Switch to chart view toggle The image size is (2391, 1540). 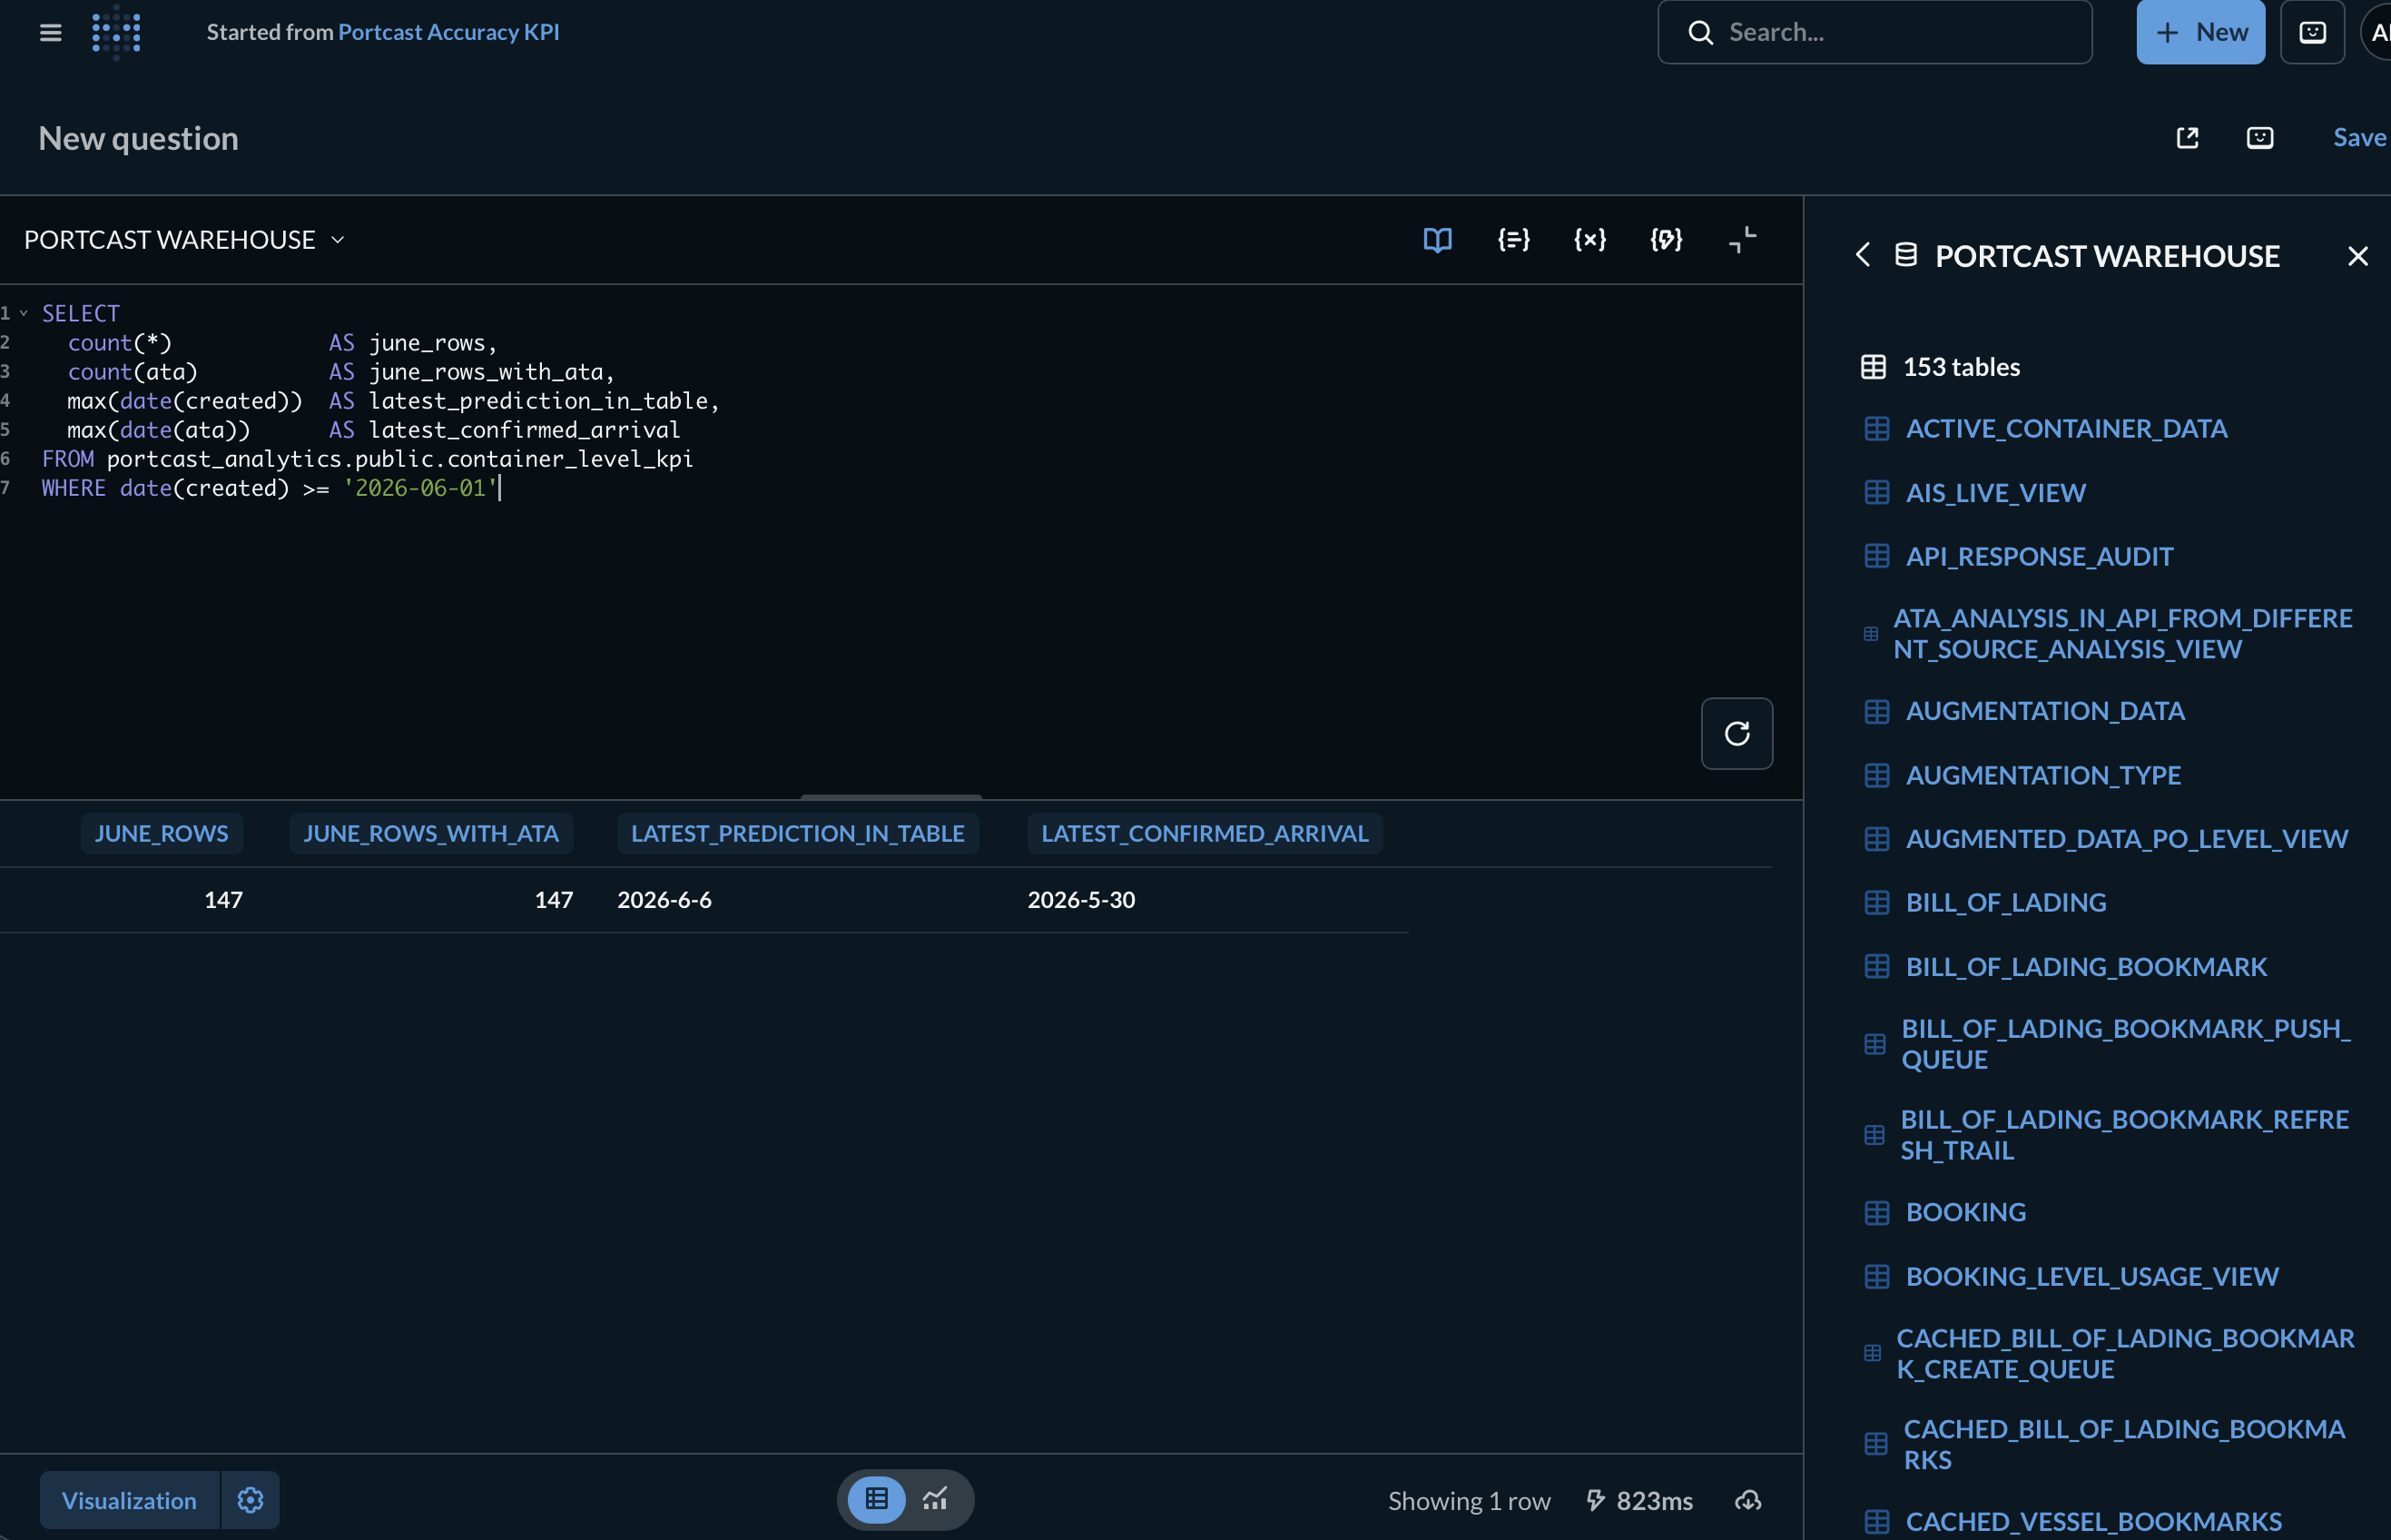coord(935,1499)
